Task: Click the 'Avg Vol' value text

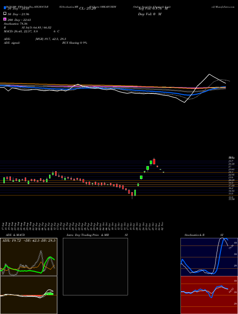Action: (152, 9)
